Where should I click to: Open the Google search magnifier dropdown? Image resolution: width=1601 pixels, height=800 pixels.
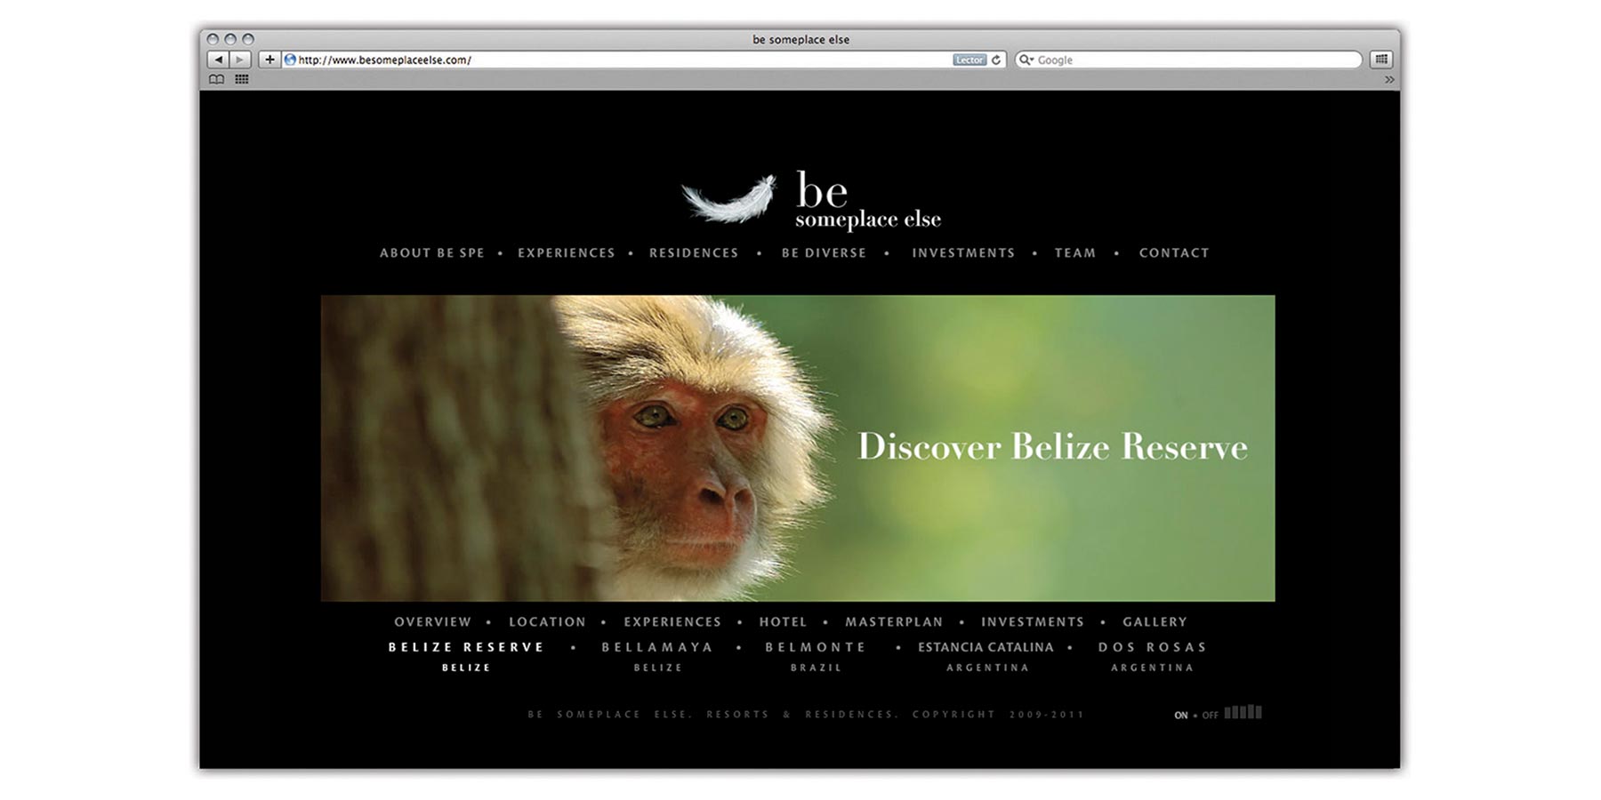(1026, 60)
